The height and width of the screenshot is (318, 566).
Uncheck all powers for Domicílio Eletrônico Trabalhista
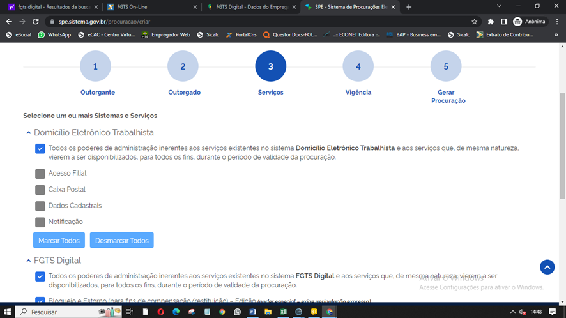[x=40, y=148]
